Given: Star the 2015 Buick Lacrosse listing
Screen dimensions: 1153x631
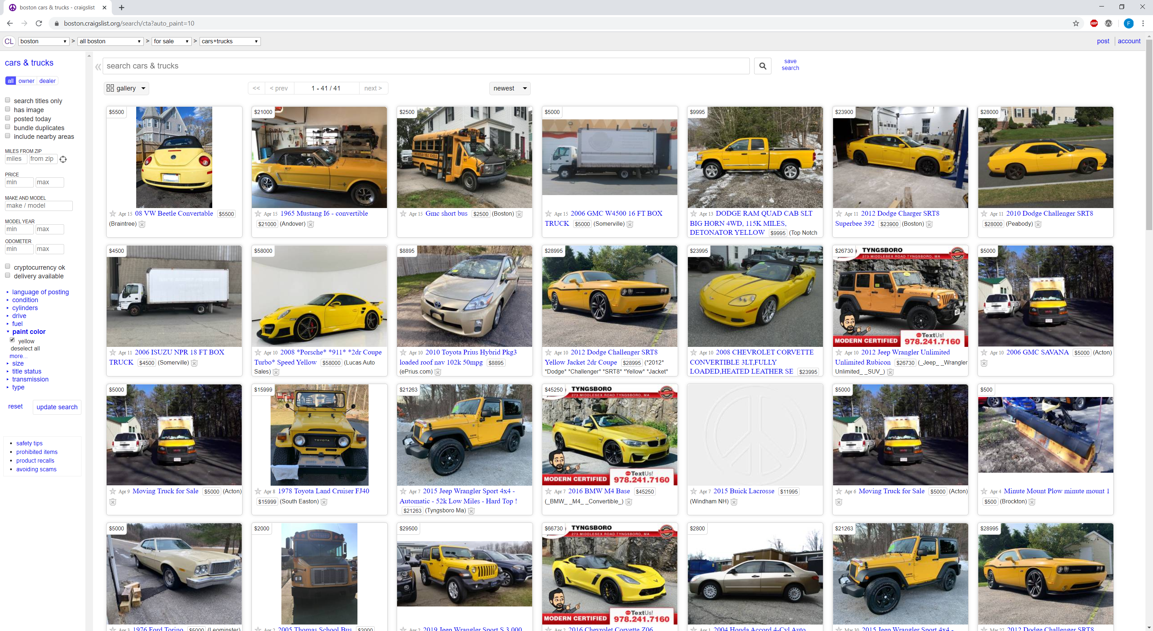Looking at the screenshot, I should 693,491.
